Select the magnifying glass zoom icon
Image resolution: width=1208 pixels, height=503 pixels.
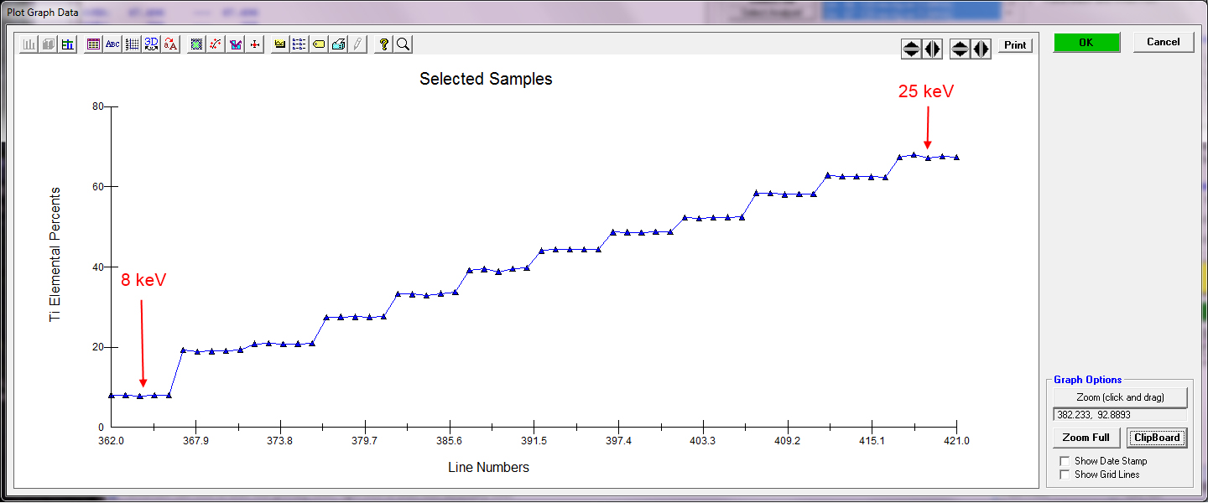click(403, 44)
